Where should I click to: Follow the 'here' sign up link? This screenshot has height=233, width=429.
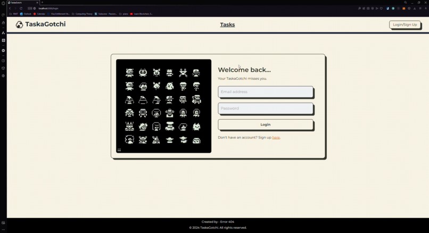(x=276, y=138)
